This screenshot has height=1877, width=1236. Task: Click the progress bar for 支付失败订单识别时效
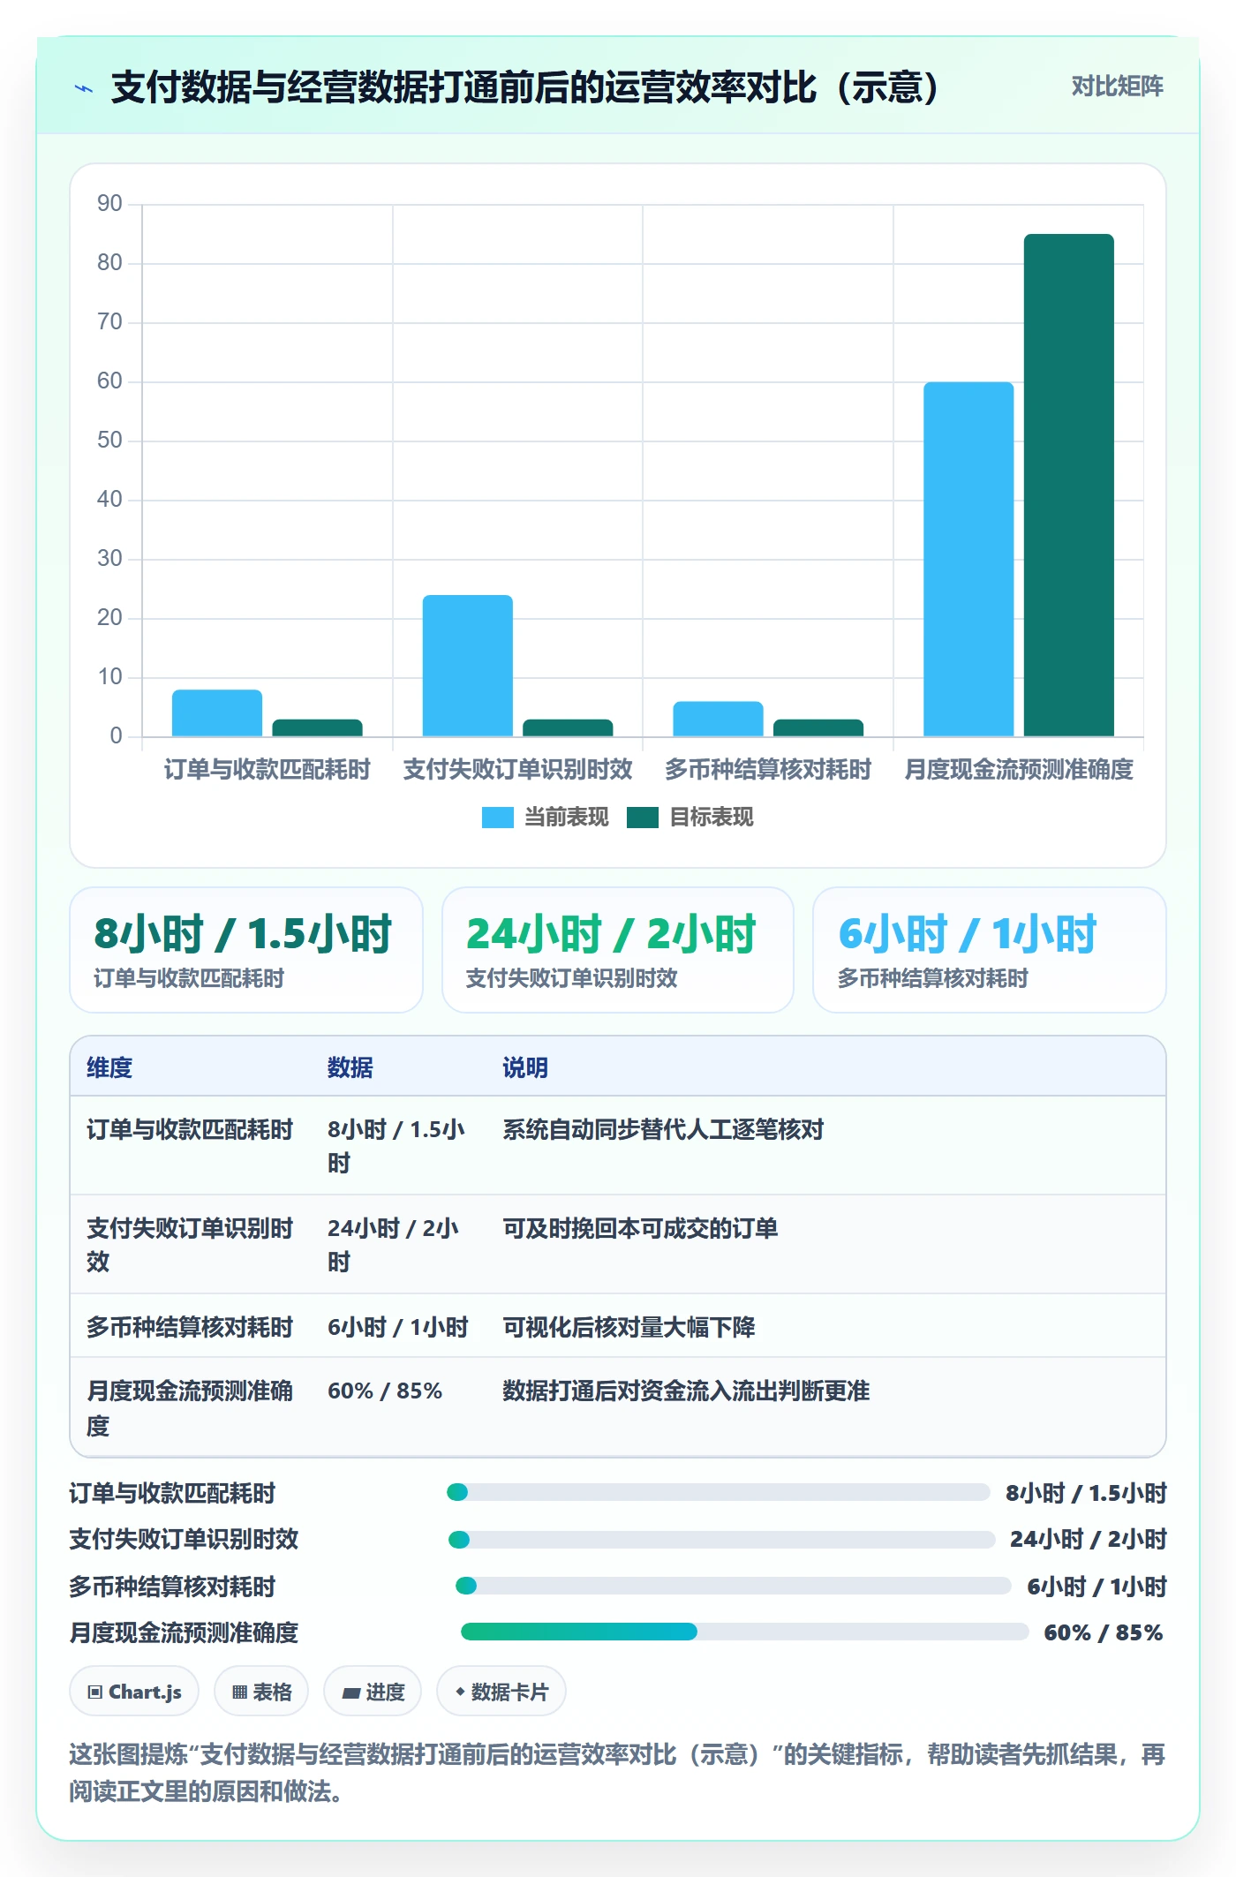pos(721,1540)
